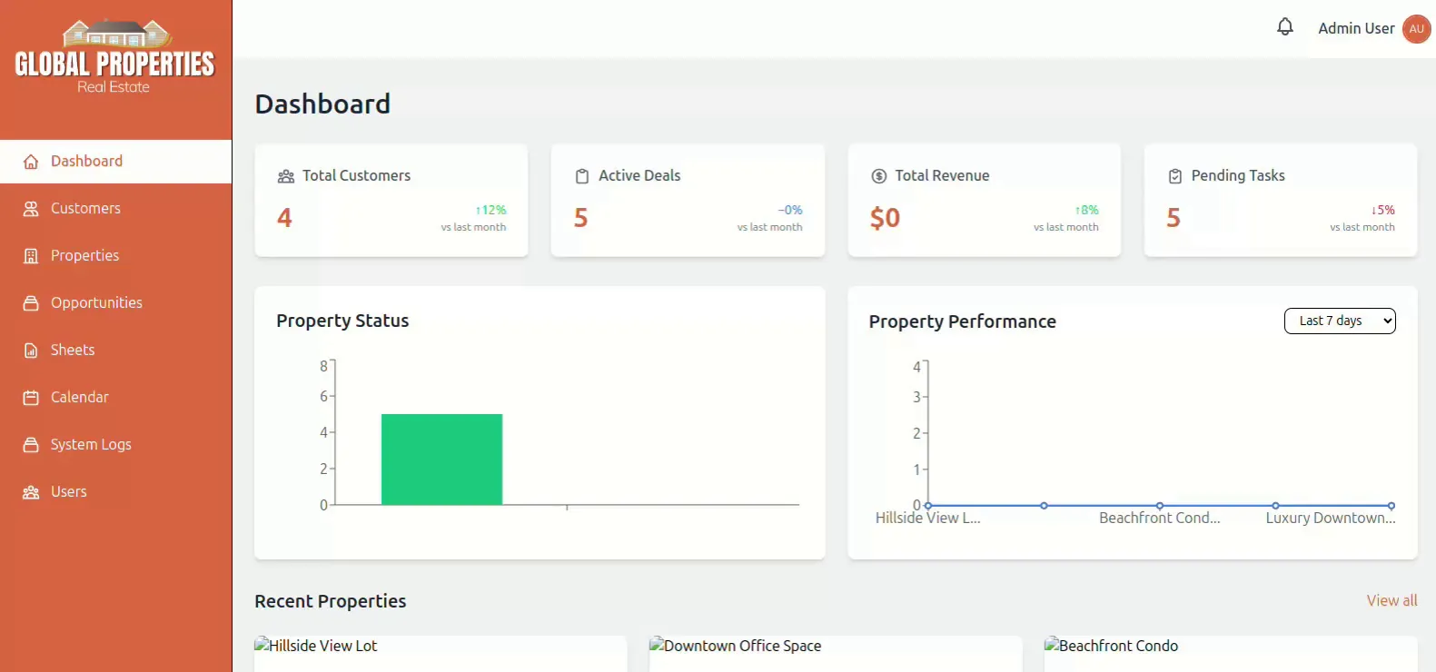
Task: Click the Total Customers value 4
Action: (284, 218)
